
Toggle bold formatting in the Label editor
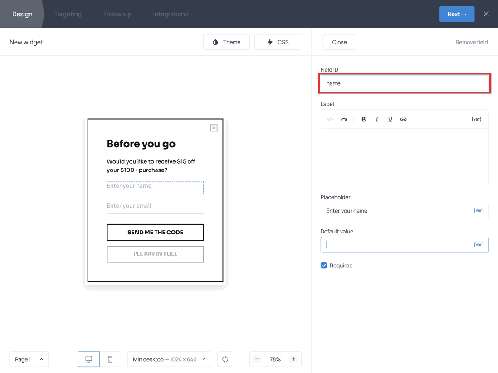pos(363,119)
